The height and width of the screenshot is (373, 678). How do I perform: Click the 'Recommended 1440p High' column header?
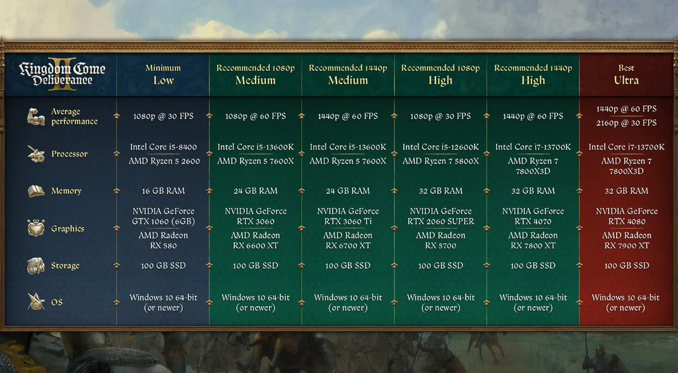(533, 74)
